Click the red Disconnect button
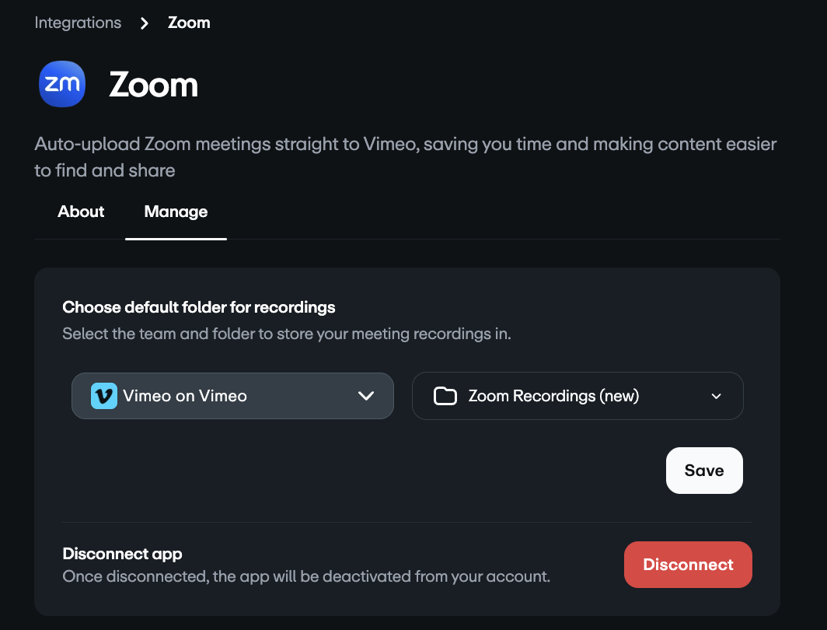The image size is (827, 630). coord(688,565)
